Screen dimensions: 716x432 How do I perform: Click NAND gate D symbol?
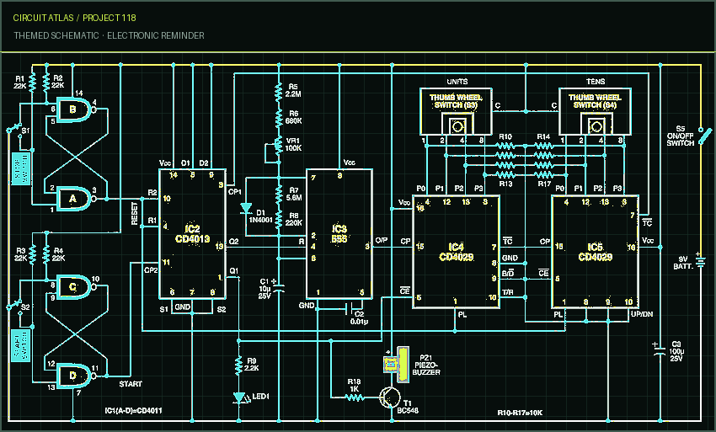click(75, 376)
